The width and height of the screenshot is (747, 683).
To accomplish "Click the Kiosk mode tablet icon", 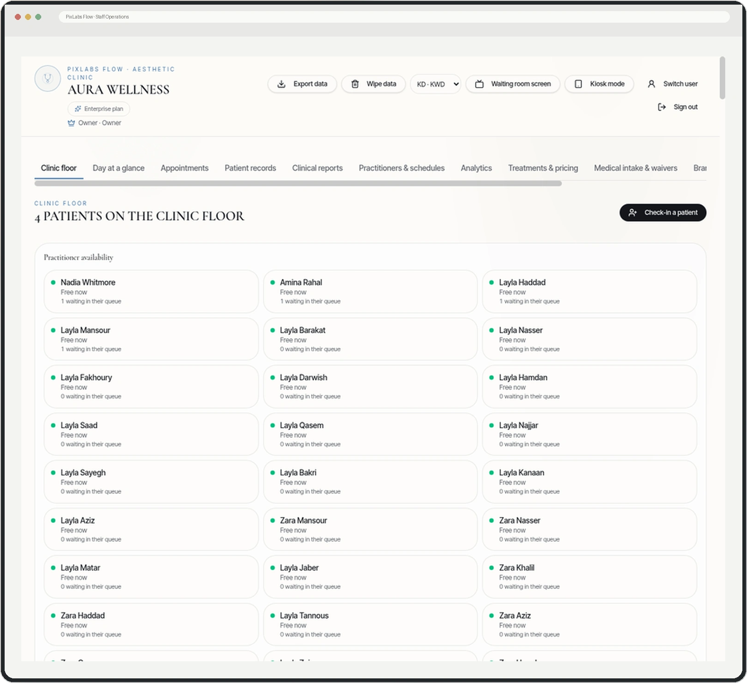I will point(578,84).
